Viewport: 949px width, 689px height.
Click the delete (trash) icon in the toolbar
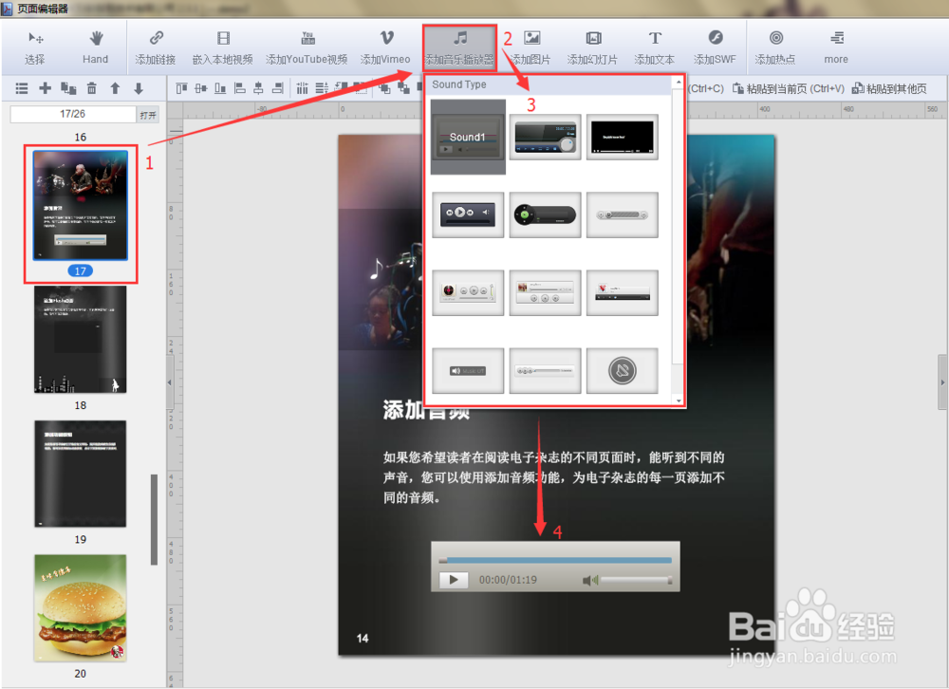click(90, 87)
